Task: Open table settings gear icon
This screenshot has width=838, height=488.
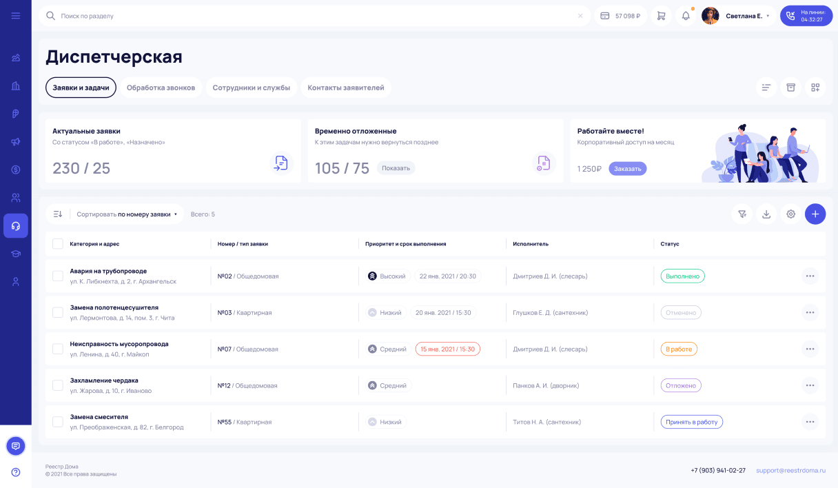Action: [790, 214]
